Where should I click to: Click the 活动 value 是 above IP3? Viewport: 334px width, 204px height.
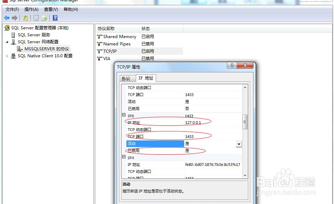(x=187, y=102)
